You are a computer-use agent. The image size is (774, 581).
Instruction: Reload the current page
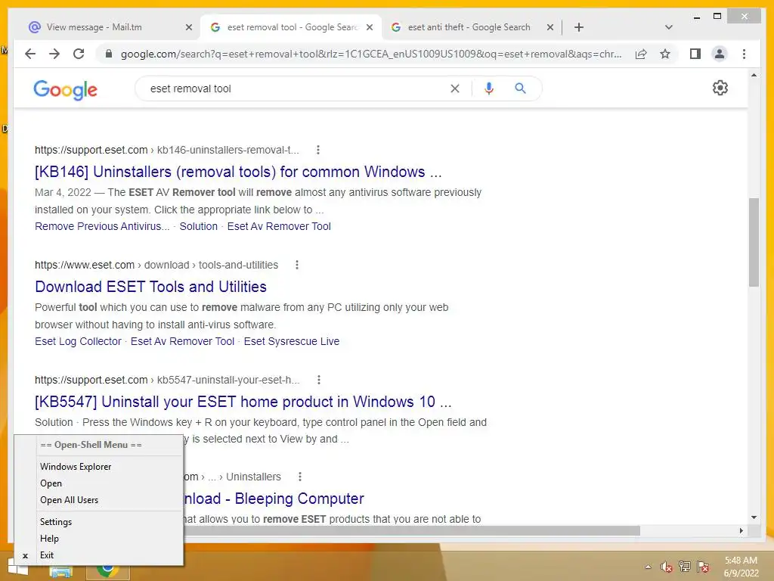pyautogui.click(x=79, y=54)
